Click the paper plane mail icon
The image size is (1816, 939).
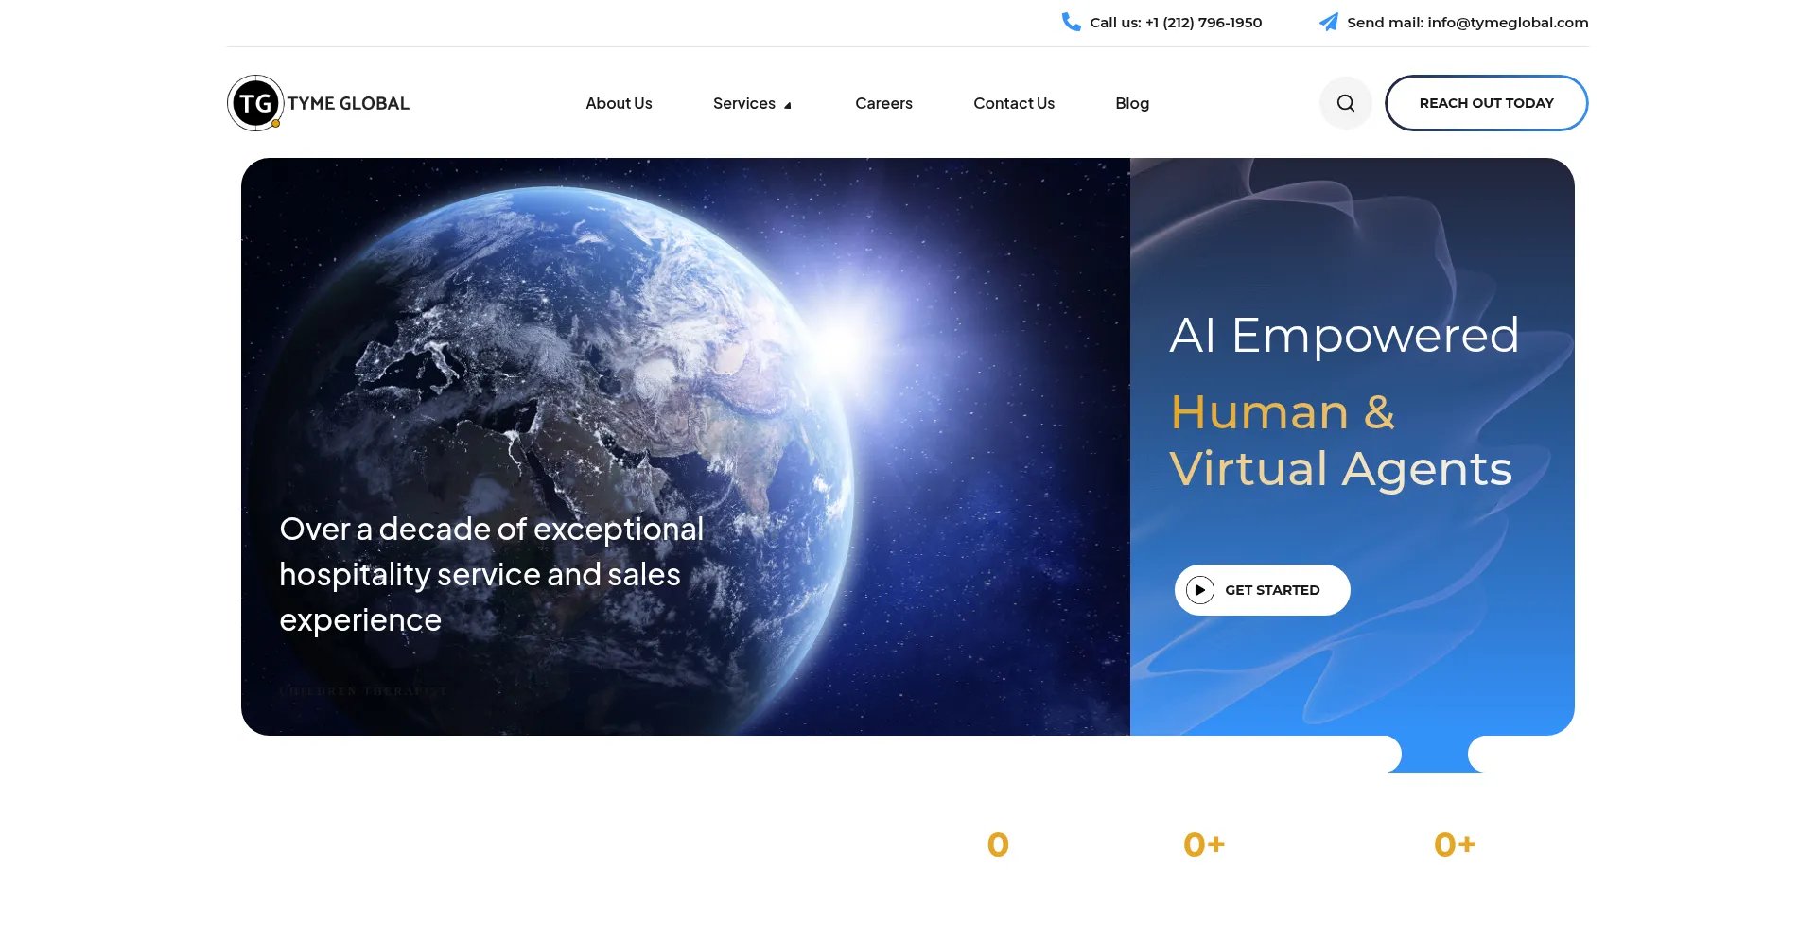[1329, 22]
